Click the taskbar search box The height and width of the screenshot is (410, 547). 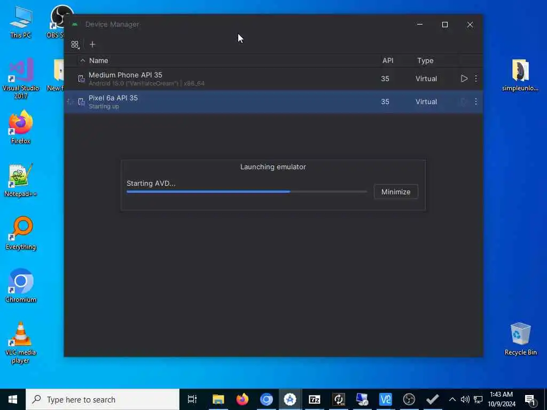point(103,399)
